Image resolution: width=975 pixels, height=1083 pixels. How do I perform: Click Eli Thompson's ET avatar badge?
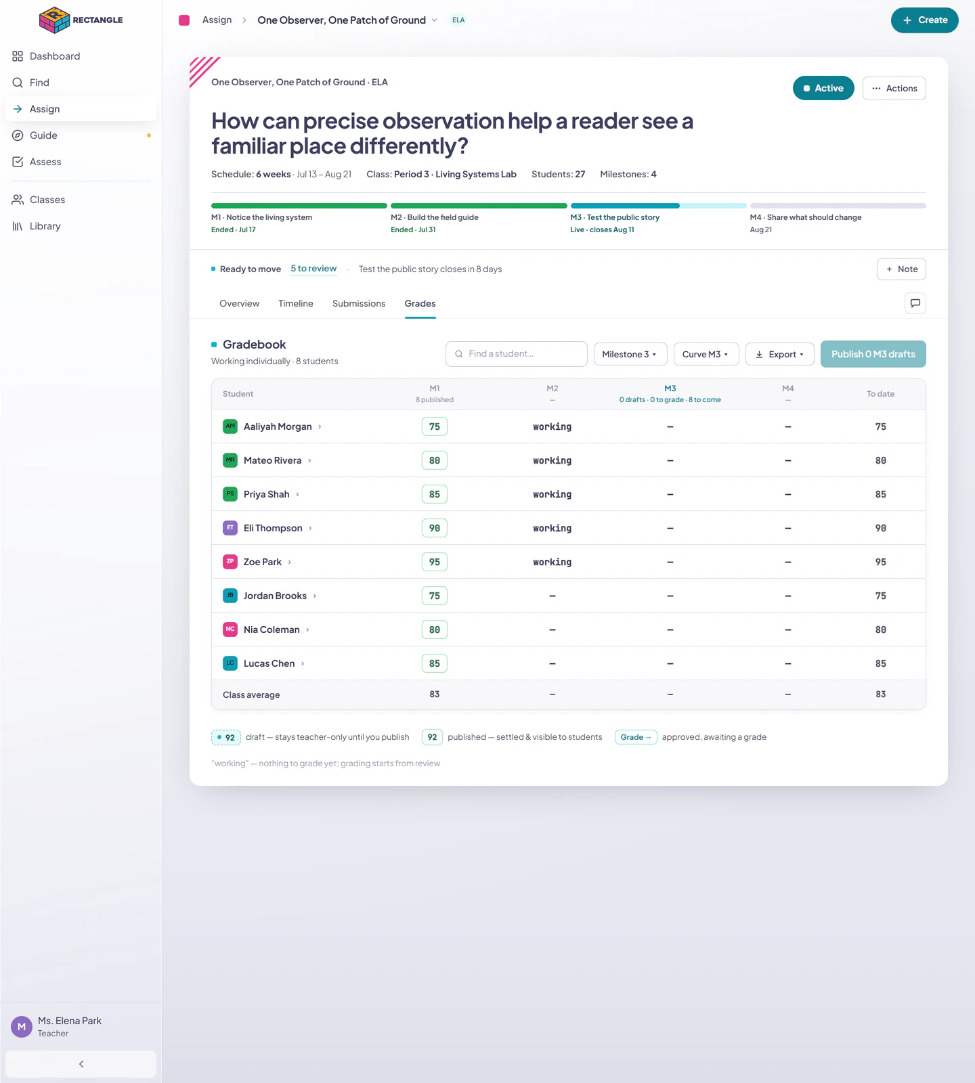[230, 528]
